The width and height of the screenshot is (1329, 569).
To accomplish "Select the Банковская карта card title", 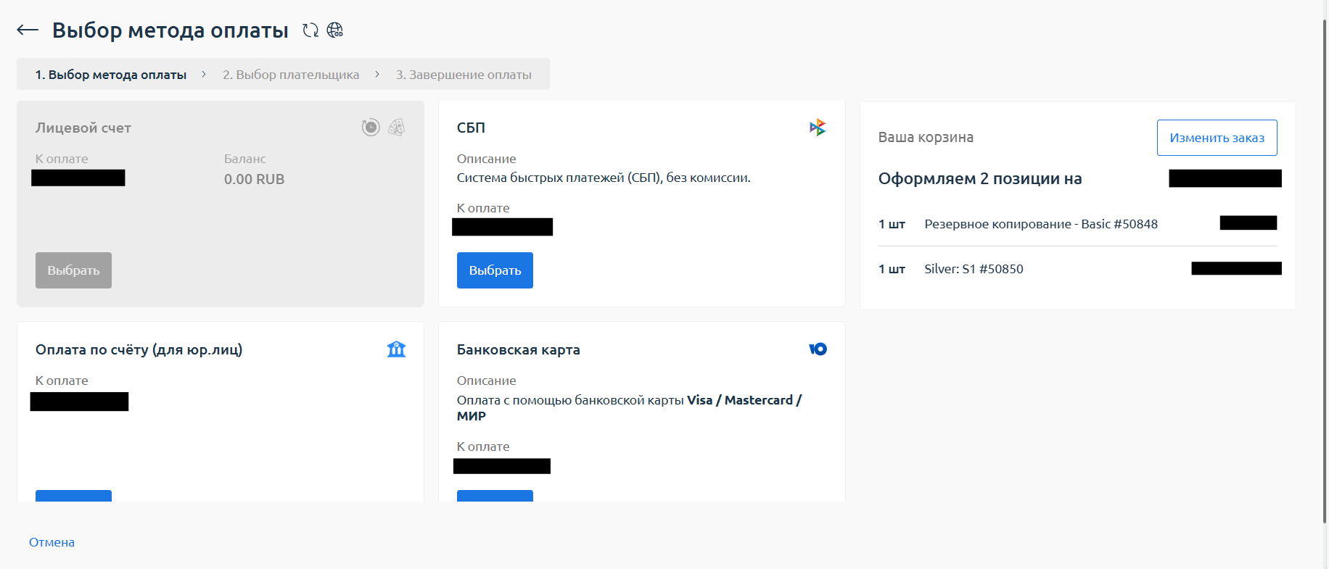I will click(x=518, y=349).
